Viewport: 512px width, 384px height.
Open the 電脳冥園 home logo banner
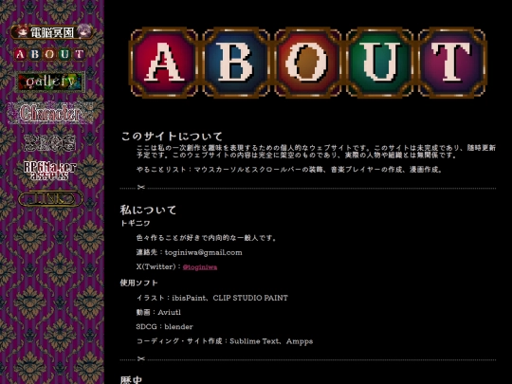click(51, 32)
